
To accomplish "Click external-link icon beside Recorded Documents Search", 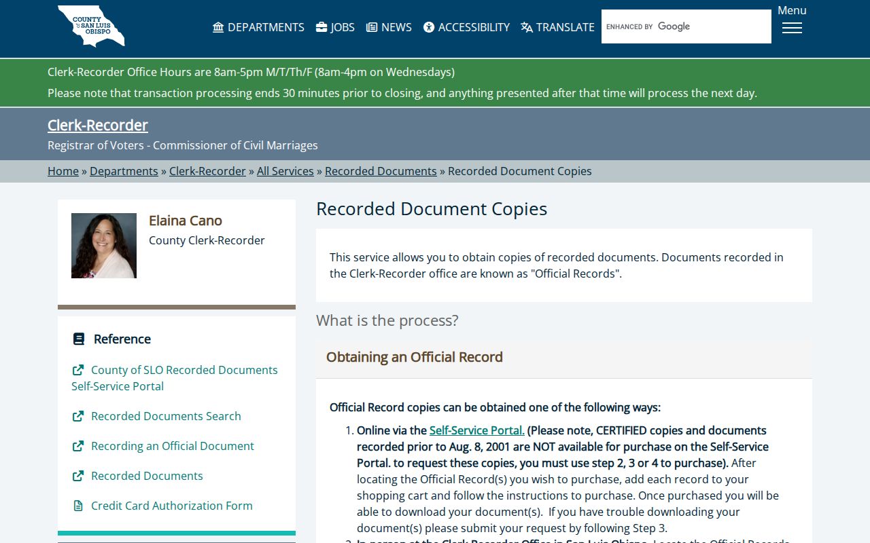I will pos(78,416).
